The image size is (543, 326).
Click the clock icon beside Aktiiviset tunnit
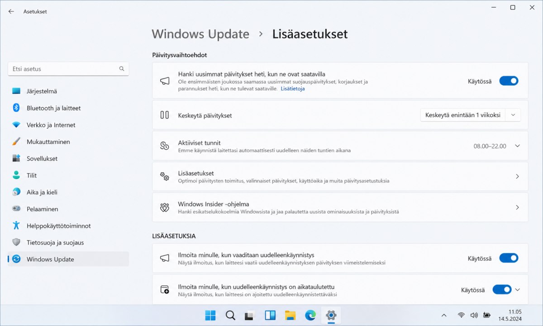(x=165, y=146)
